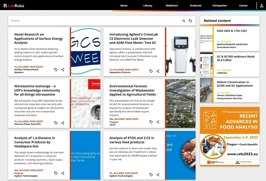Viewport: 266px width, 181px height.
Task: Click the Thermo Scientific nitrosamine thumbnail
Action: 85,104
